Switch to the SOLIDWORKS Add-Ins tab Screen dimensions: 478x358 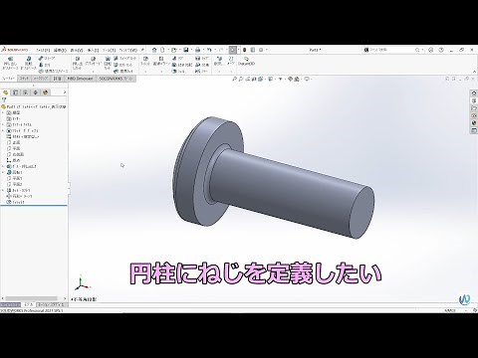tap(116, 79)
